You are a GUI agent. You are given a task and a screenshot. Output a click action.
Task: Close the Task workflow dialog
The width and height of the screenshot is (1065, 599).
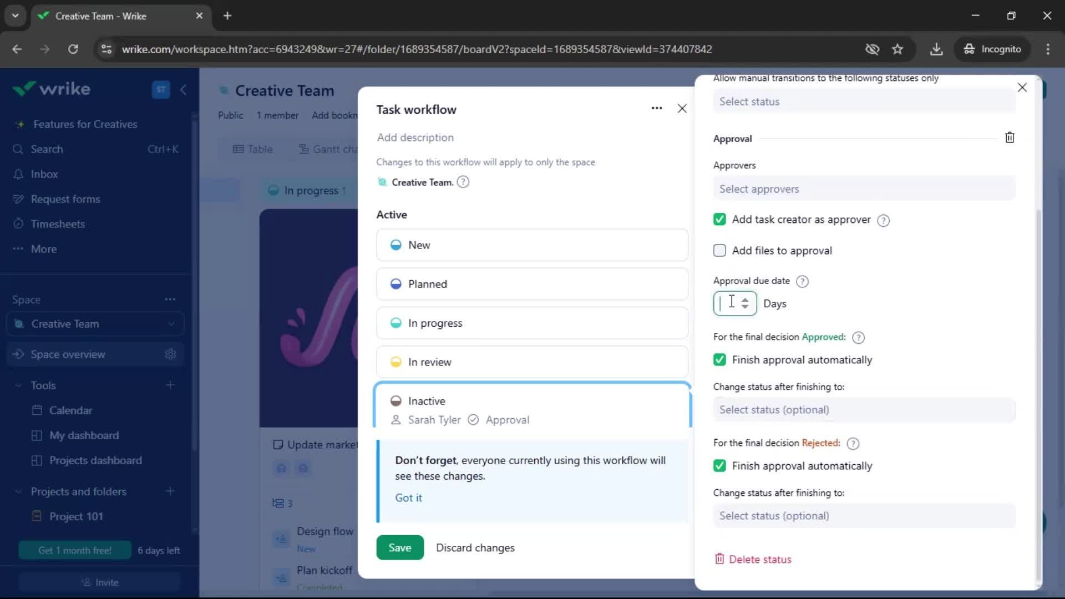pyautogui.click(x=682, y=109)
